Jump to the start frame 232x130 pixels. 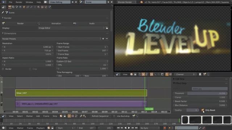point(118,128)
